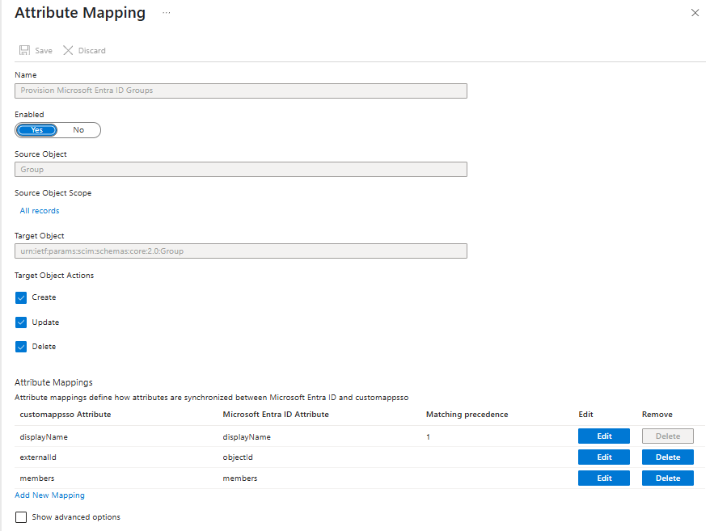
Task: Click the Matching precedence column header
Action: click(467, 414)
